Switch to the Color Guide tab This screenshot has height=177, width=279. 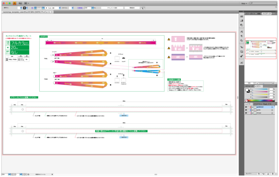point(250,14)
